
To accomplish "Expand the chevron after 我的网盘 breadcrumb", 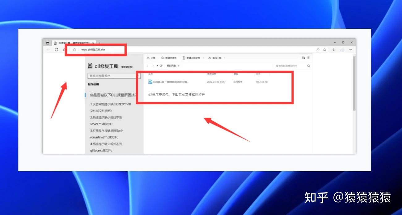I will click(178, 65).
